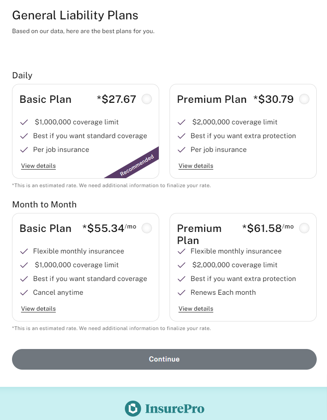Image resolution: width=327 pixels, height=420 pixels.
Task: Click checkmark by Best if you want extra protection, monthly
Action: pos(182,279)
